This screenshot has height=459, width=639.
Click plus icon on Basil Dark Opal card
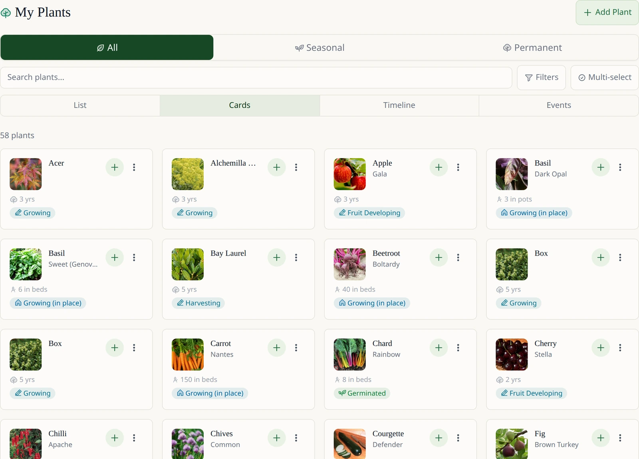(x=601, y=167)
